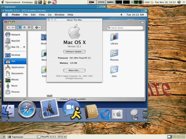Open the Finder menu
Screen dimensions: 186x139
[16, 15]
